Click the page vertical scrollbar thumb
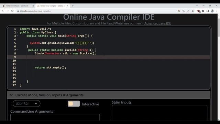Screen dimensions: 220x124 click(x=219, y=28)
